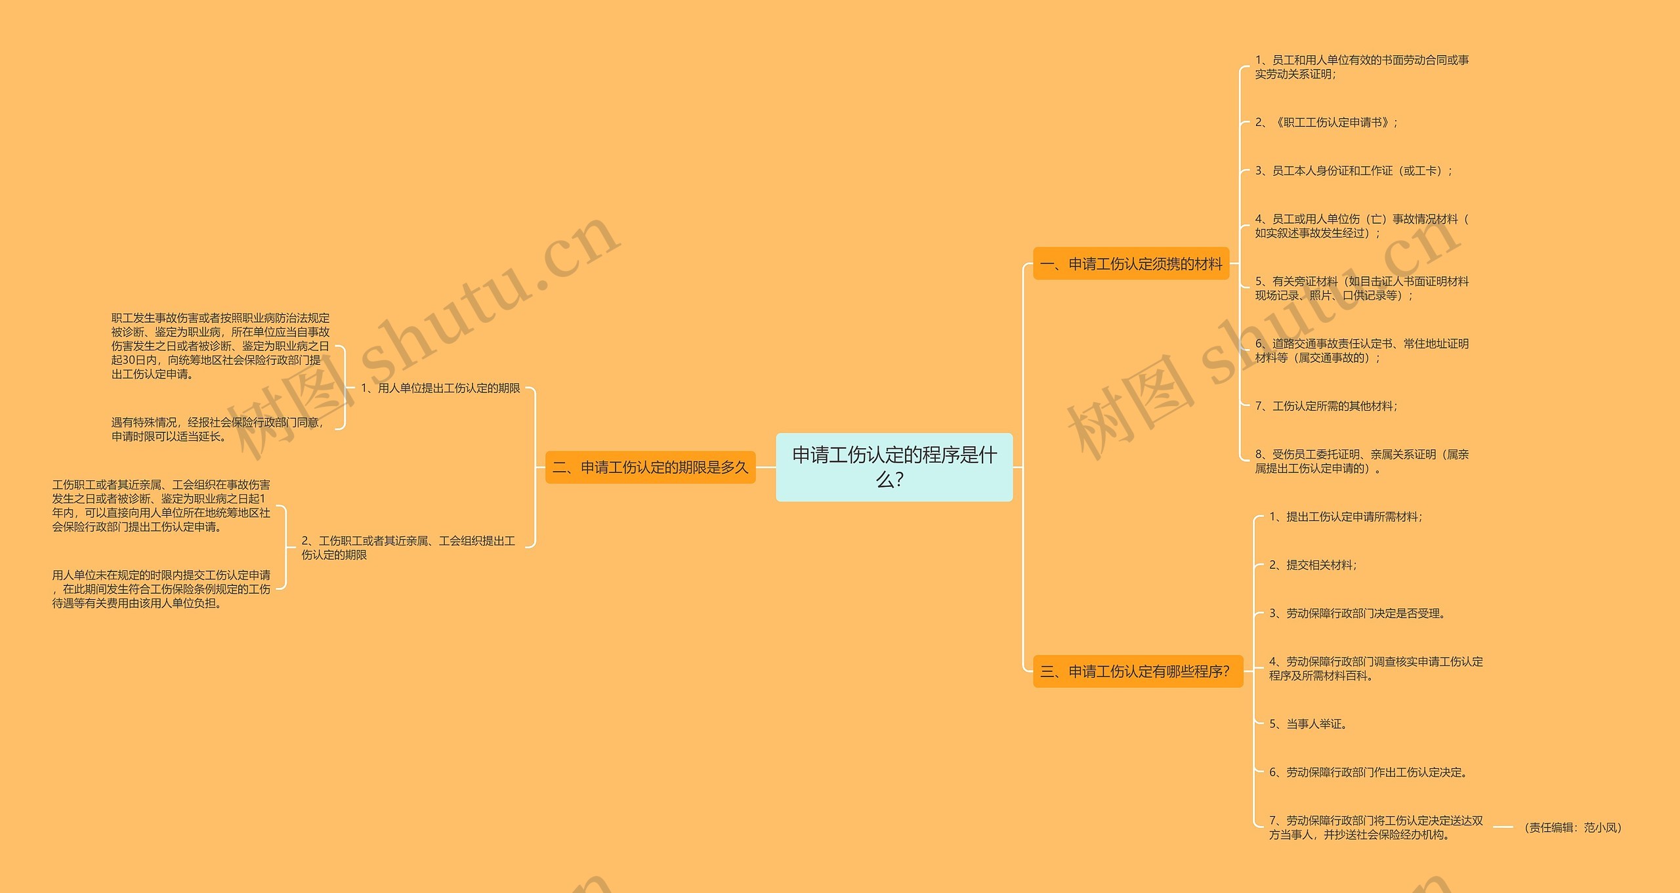Click the background color swatch orange area
This screenshot has width=1680, height=893.
point(222,111)
